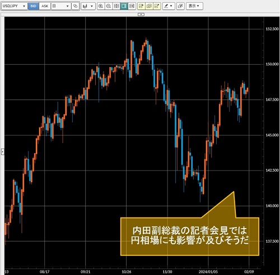Click the scroll-to-latest arrow icon

pos(132,6)
